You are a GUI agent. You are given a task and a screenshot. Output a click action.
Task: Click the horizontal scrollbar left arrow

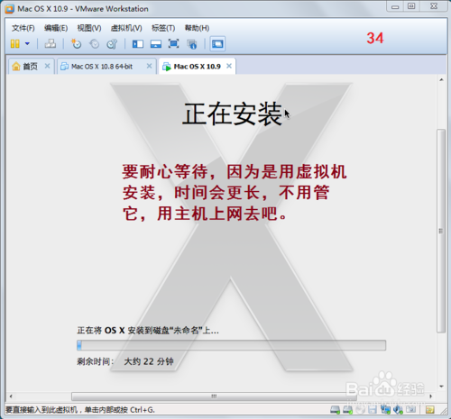click(11, 396)
